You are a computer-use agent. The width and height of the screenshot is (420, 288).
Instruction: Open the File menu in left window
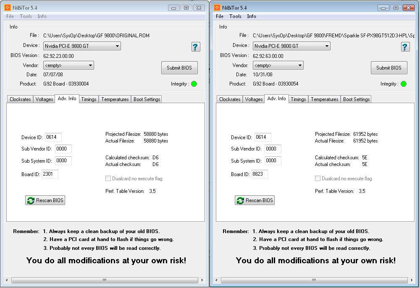(10, 16)
